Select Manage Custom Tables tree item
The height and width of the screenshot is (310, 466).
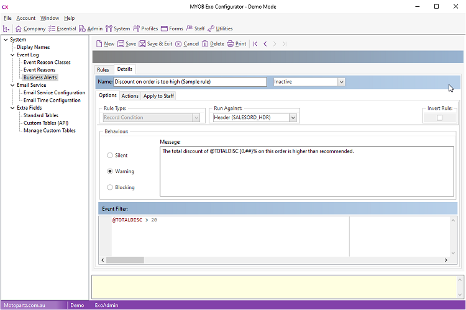pyautogui.click(x=49, y=131)
